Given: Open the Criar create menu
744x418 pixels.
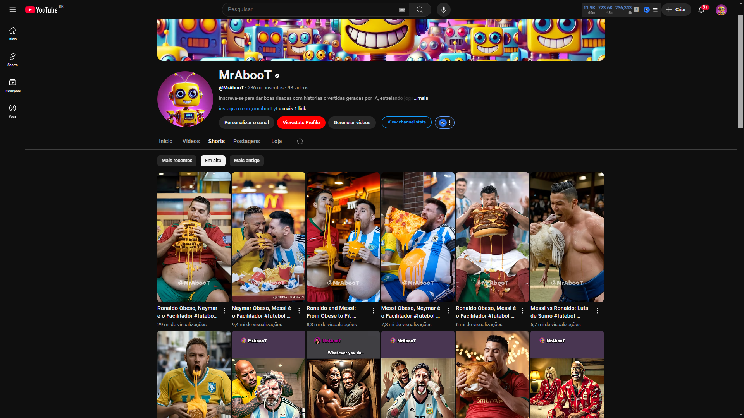Looking at the screenshot, I should point(676,10).
